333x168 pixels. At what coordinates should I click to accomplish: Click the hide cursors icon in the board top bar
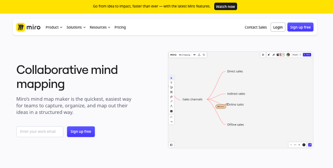[269, 55]
